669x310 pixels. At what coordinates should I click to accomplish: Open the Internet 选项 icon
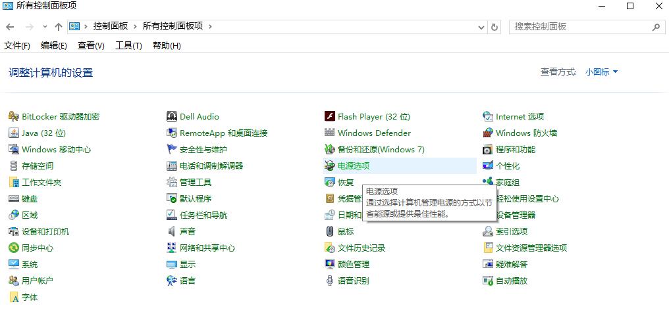(488, 116)
